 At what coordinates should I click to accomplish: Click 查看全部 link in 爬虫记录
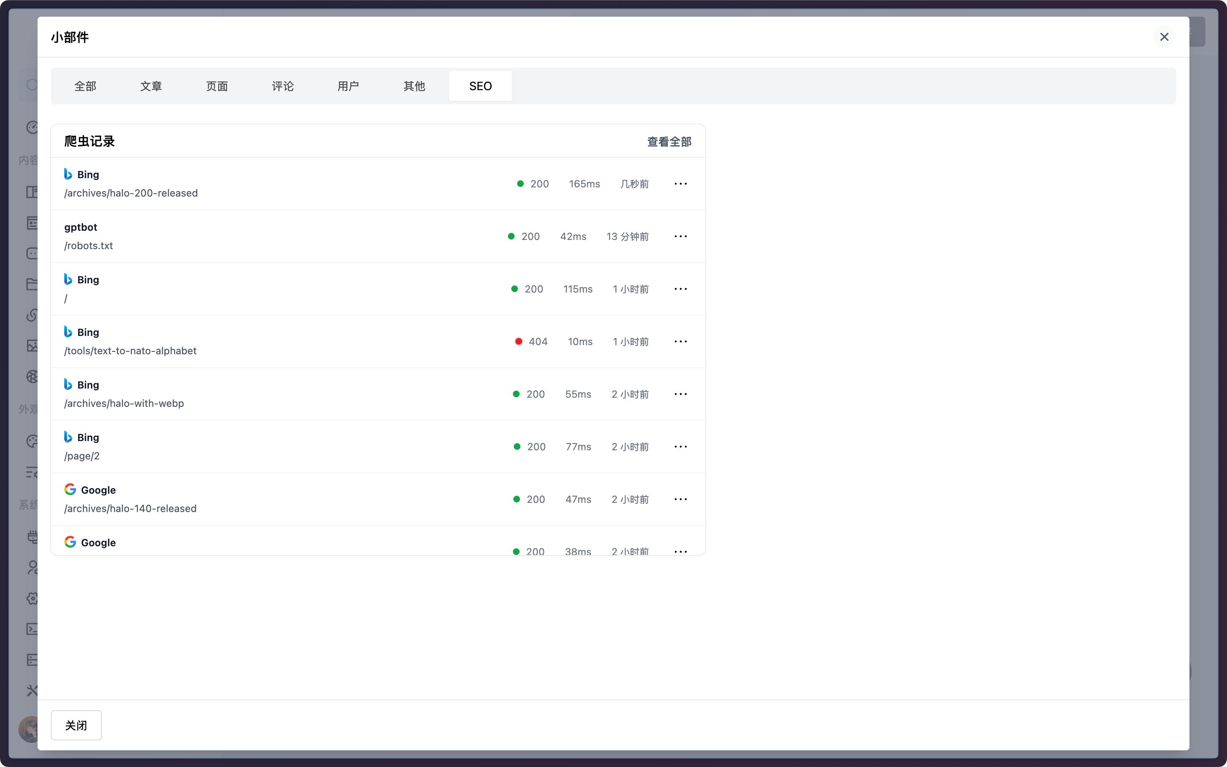tap(669, 142)
